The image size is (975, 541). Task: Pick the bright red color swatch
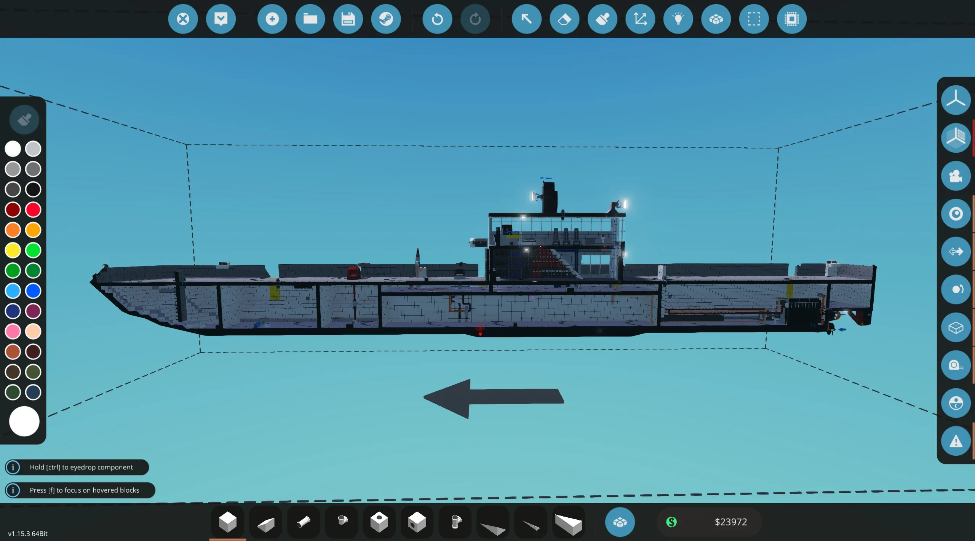click(x=33, y=210)
